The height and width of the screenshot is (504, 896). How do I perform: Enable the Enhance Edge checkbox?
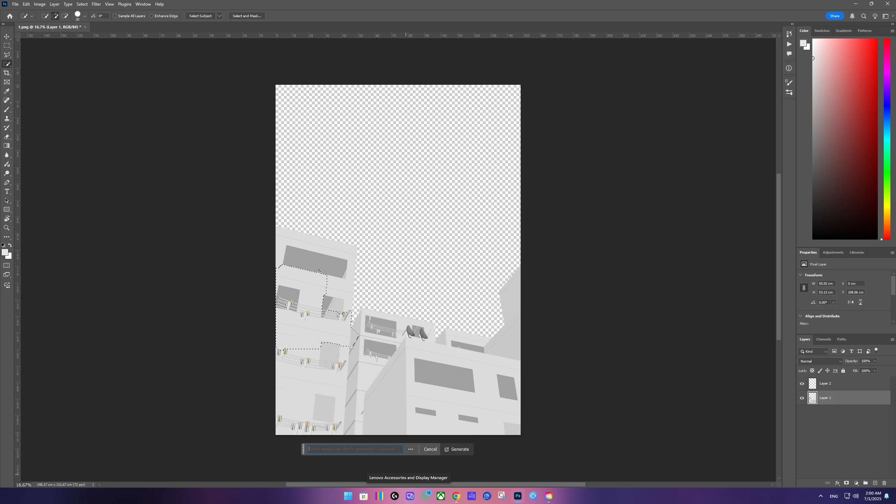tap(152, 16)
